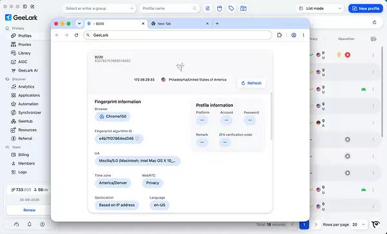The width and height of the screenshot is (387, 234).
Task: Click the refresh icon at top right
Action: pyautogui.click(x=374, y=23)
